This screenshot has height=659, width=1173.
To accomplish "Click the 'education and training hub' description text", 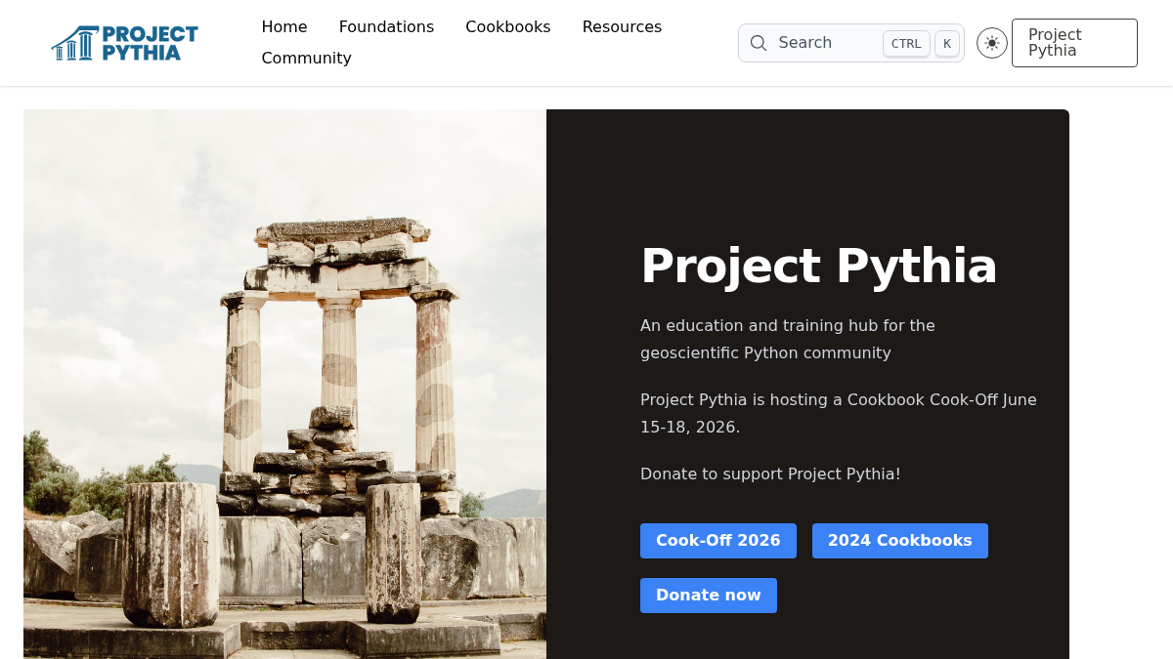I will pos(788,339).
